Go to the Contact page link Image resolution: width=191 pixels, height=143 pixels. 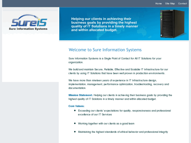[x=183, y=3]
